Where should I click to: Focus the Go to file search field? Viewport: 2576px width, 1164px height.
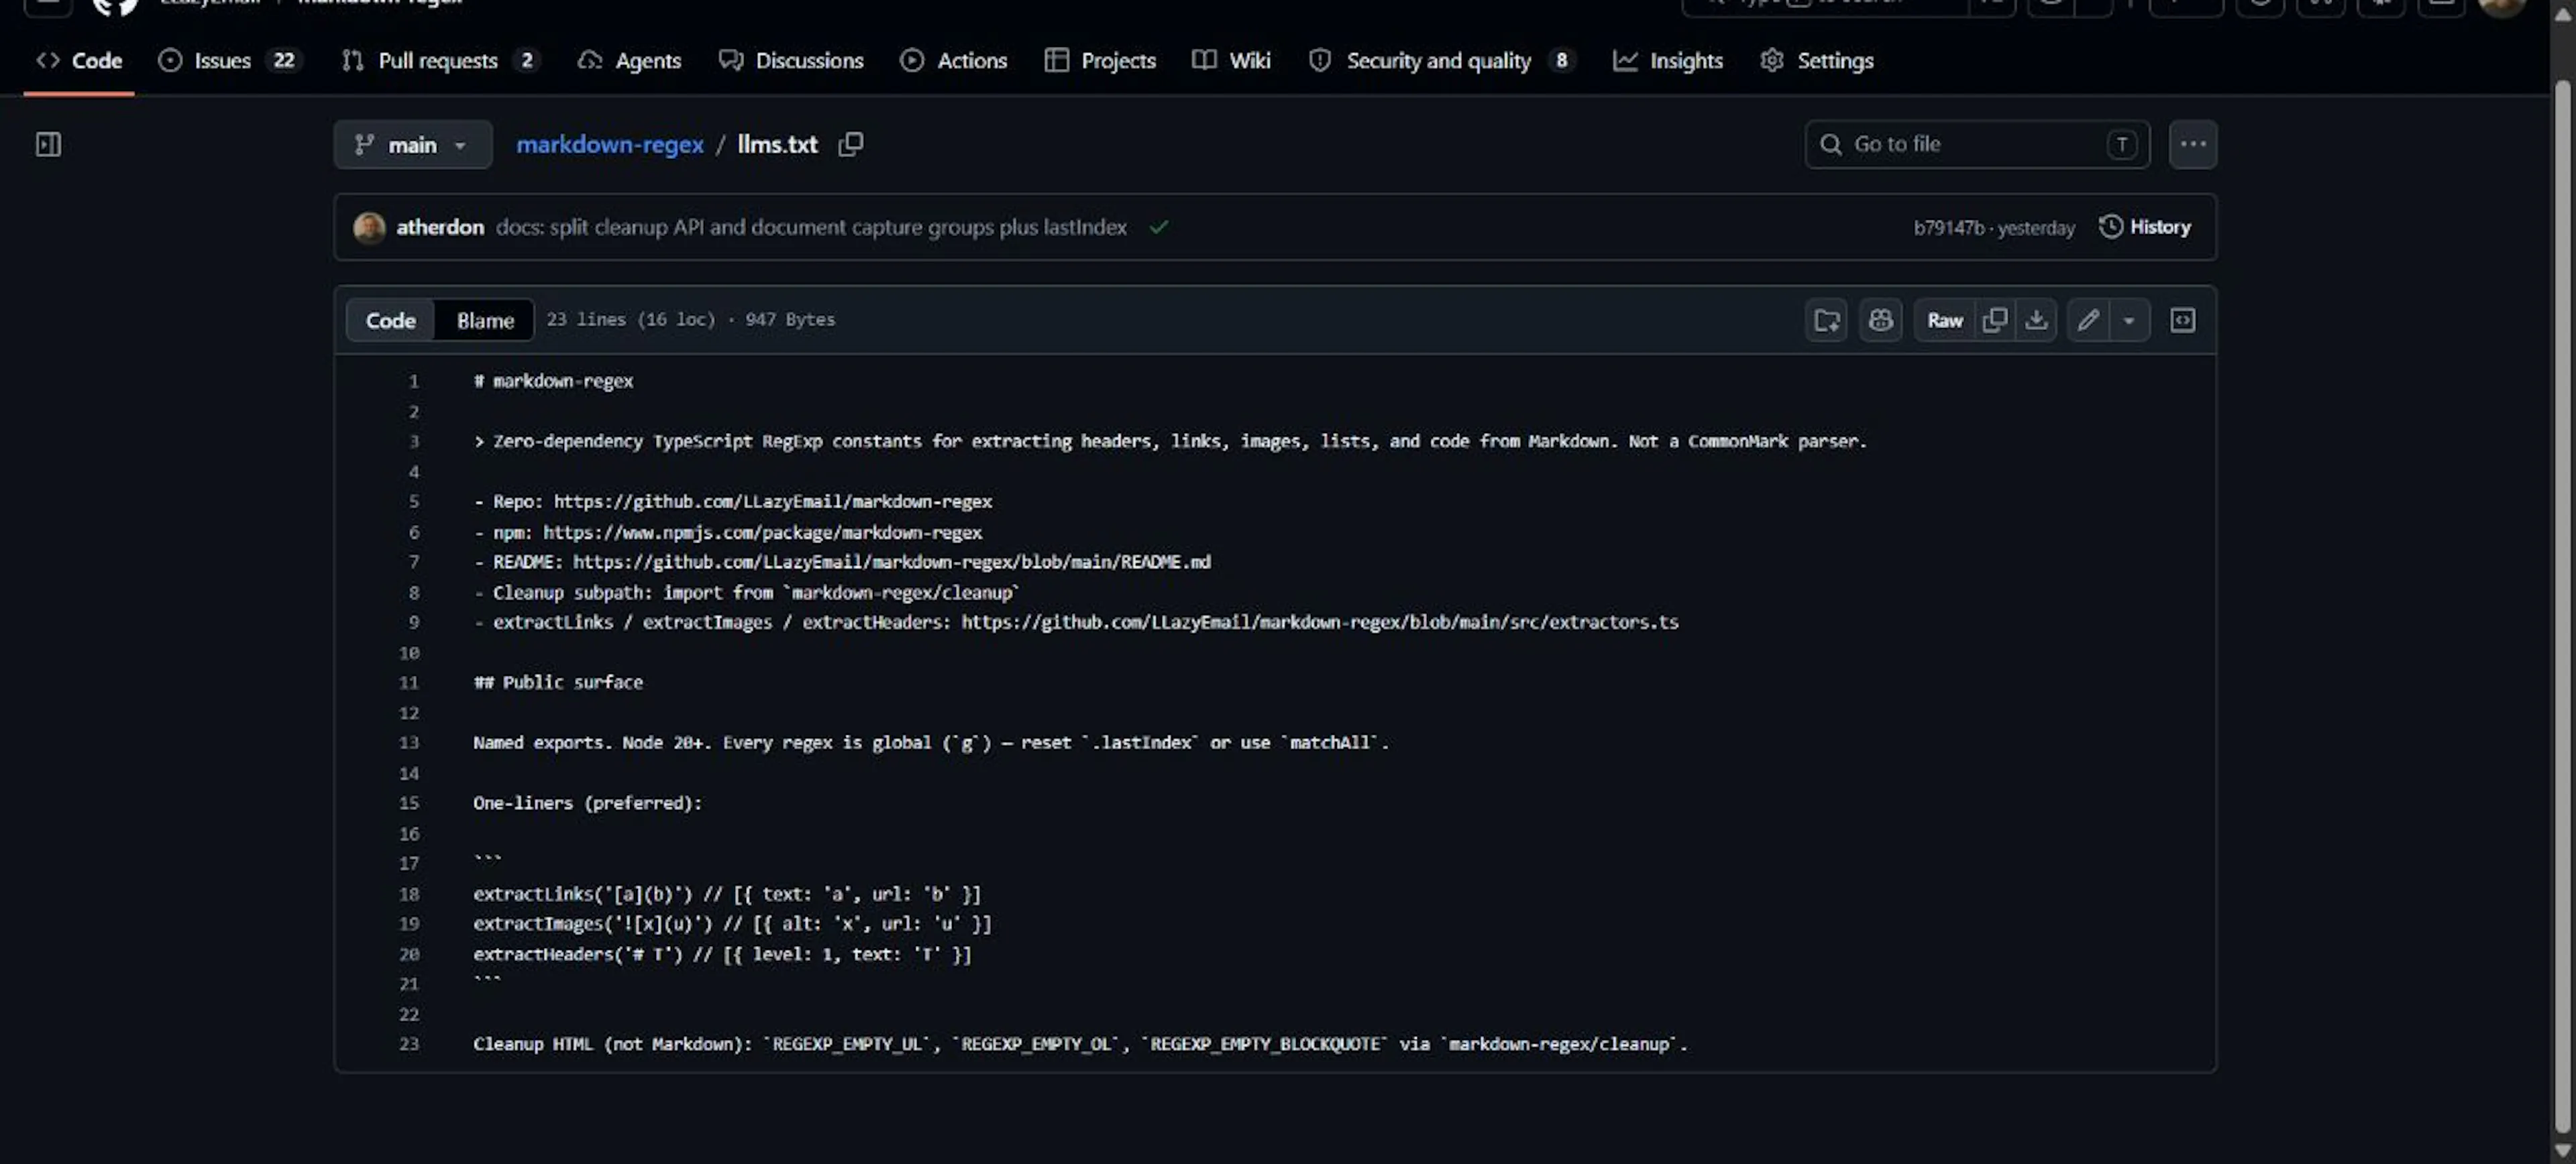click(1977, 145)
